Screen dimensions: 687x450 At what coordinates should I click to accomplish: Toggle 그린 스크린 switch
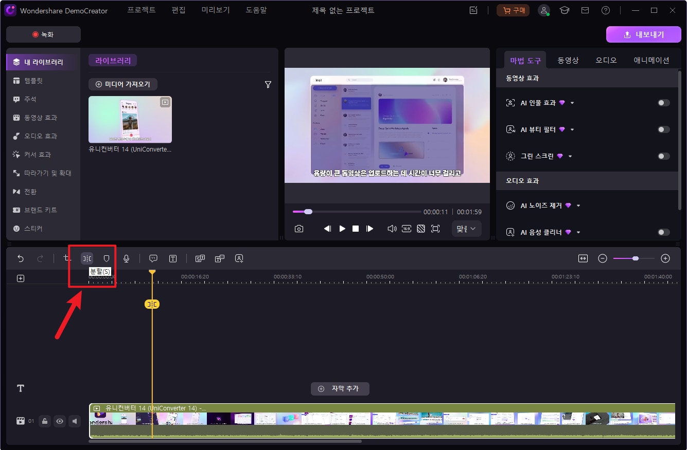[664, 156]
